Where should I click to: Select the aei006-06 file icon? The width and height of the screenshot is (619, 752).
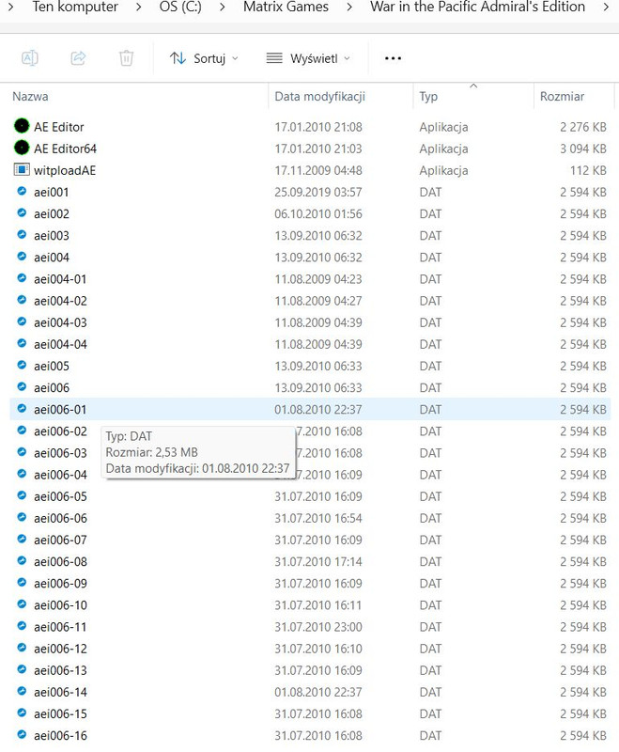pos(22,517)
